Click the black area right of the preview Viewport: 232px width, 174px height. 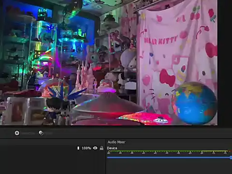click(225, 63)
